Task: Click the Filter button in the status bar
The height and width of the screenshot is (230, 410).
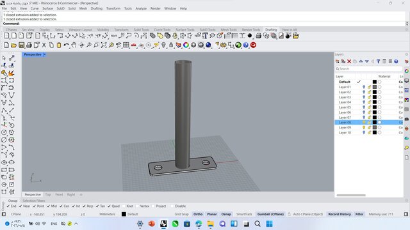Action: (x=359, y=214)
